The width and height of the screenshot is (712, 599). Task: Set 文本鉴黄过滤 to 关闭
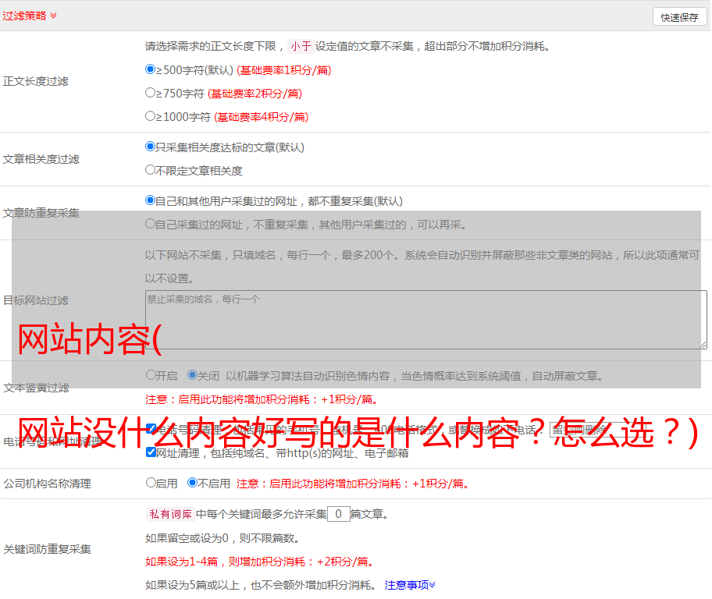pos(192,375)
